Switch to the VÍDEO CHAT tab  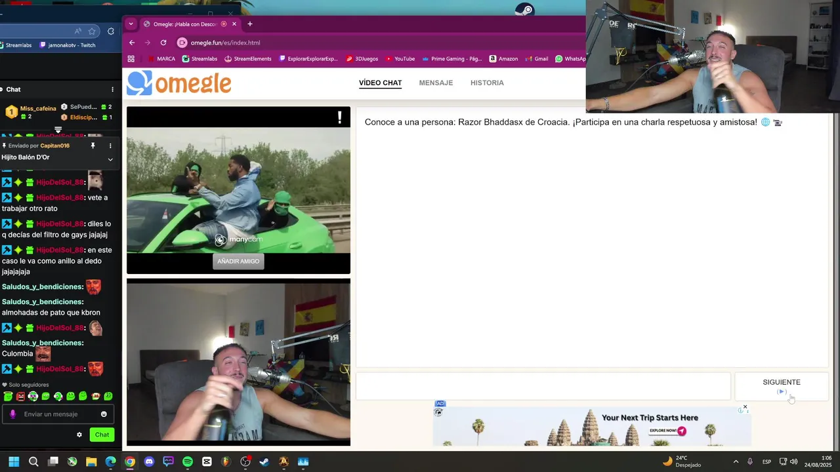click(x=380, y=83)
